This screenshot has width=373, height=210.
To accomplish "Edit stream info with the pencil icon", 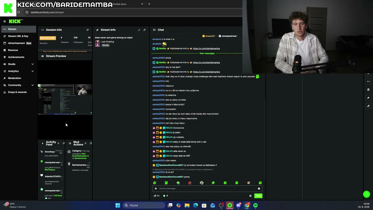I will pos(139,30).
